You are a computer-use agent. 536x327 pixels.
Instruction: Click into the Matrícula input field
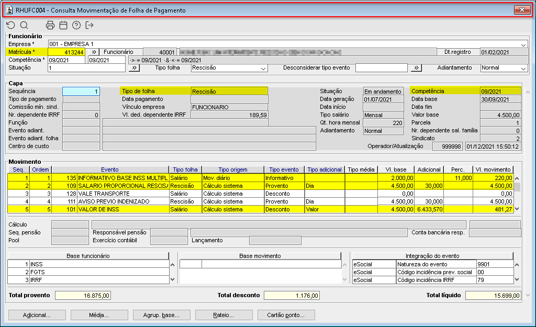[66, 52]
